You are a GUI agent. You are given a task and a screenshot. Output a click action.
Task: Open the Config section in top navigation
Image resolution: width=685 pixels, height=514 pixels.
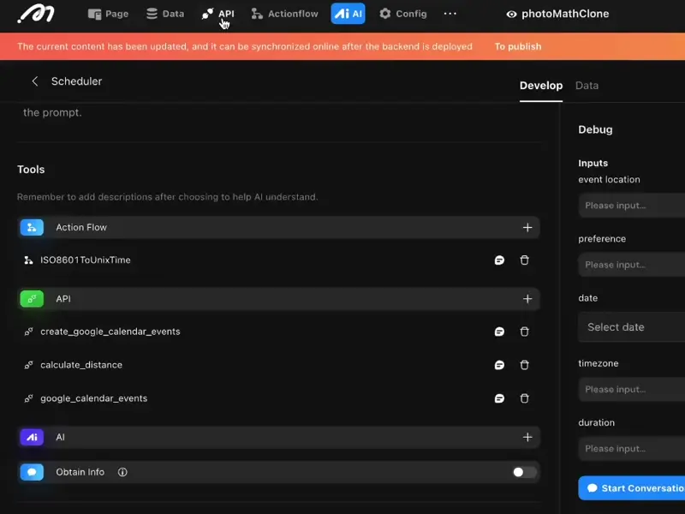coord(402,14)
